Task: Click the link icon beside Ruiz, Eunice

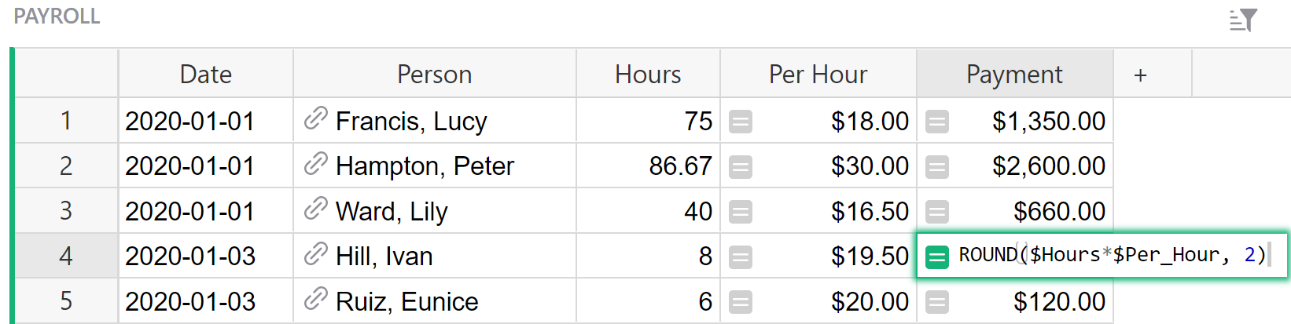Action: (x=315, y=300)
